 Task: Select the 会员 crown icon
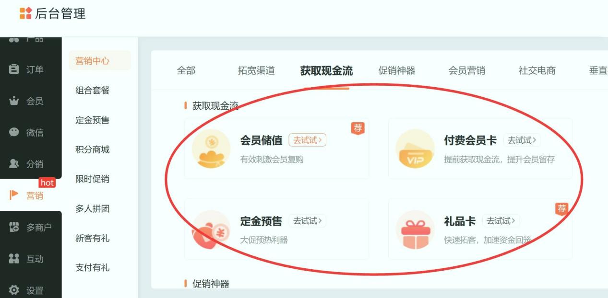click(x=14, y=101)
